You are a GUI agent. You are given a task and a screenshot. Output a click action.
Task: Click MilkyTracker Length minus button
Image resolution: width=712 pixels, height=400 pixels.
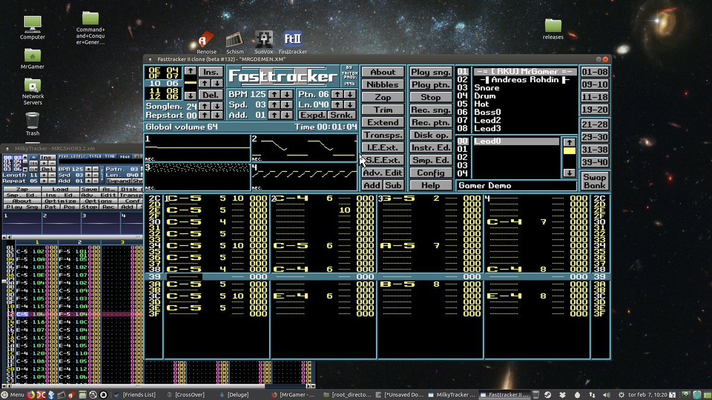52,175
